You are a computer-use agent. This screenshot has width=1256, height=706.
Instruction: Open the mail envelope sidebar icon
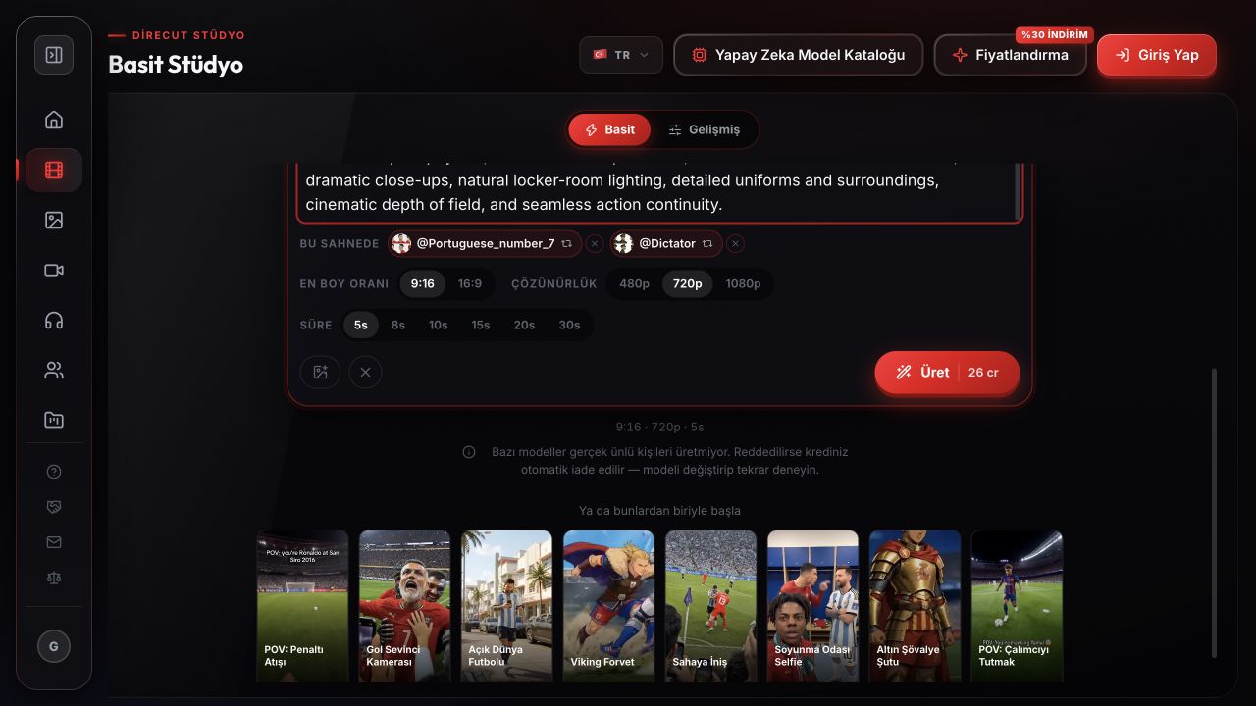click(54, 542)
